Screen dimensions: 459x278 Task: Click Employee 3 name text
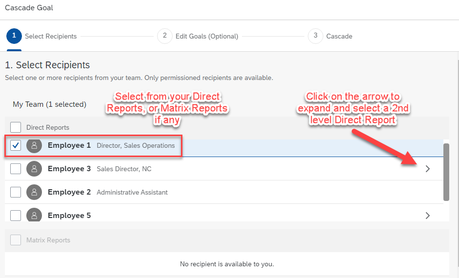[x=69, y=169]
